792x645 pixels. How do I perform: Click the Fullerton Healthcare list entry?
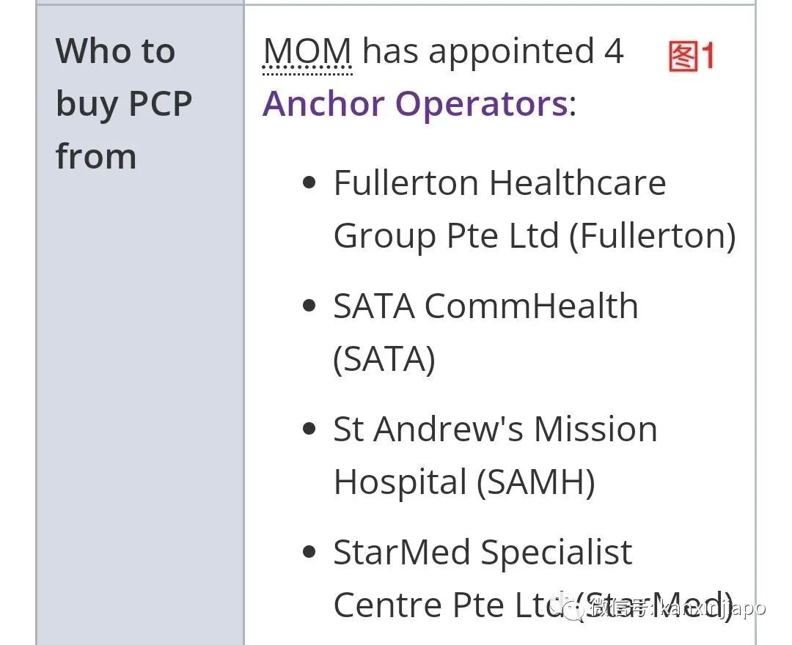499,183
